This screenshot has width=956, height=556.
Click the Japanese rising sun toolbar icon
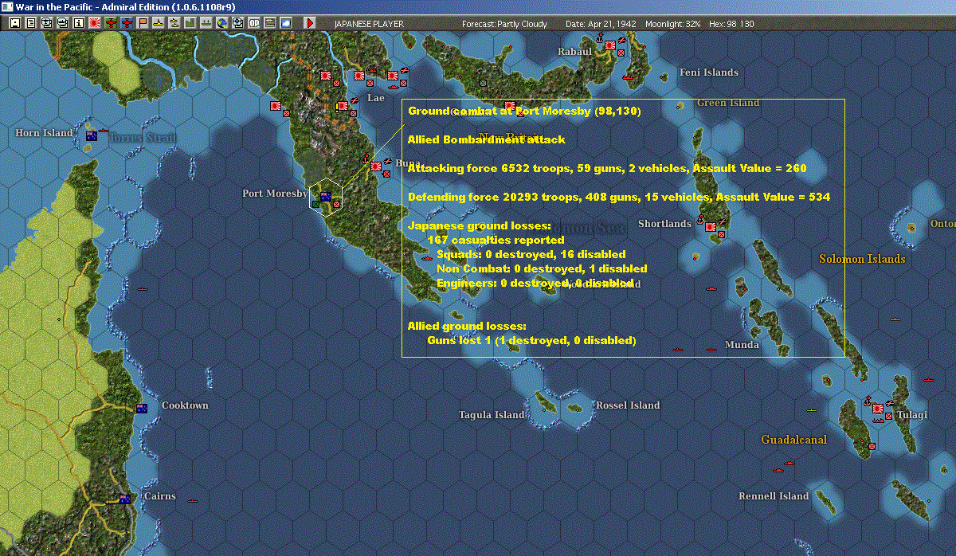94,23
